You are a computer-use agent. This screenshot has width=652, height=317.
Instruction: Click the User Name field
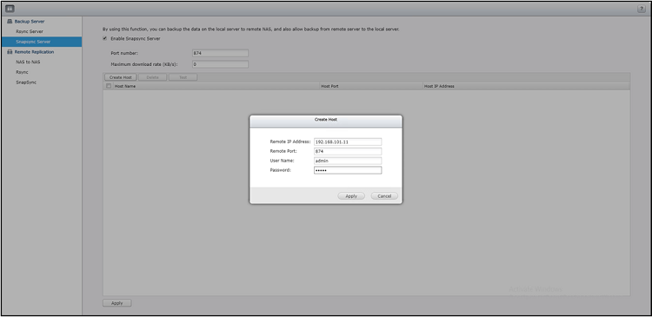(x=348, y=161)
